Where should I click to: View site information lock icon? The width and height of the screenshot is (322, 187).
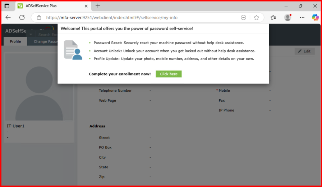[x=39, y=17]
